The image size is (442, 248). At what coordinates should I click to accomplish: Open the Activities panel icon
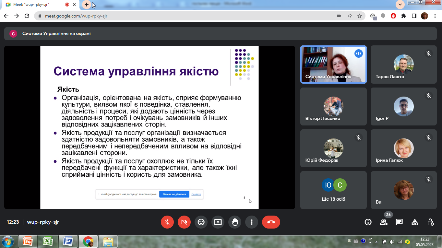coord(415,222)
